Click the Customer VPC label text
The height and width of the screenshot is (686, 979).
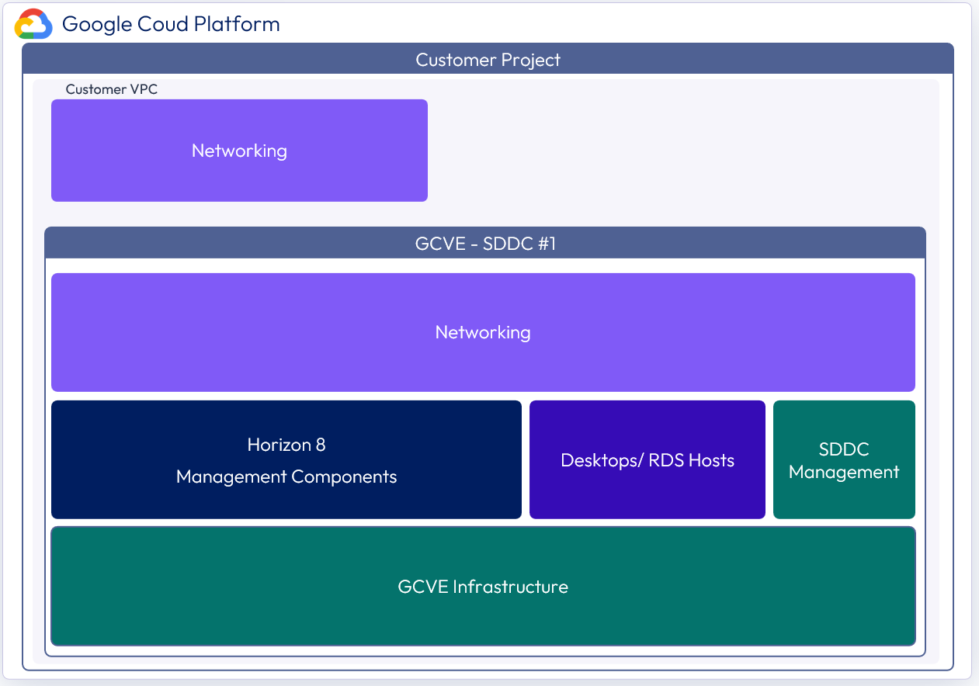(x=111, y=89)
